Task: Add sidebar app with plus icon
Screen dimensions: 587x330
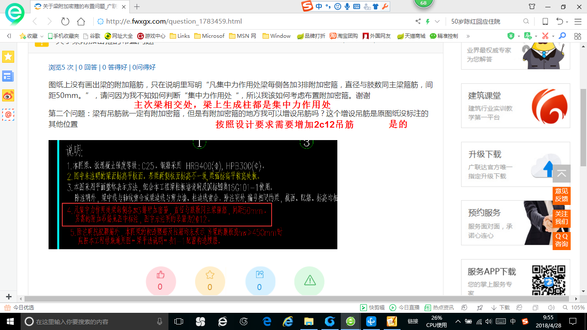Action: coord(9,297)
